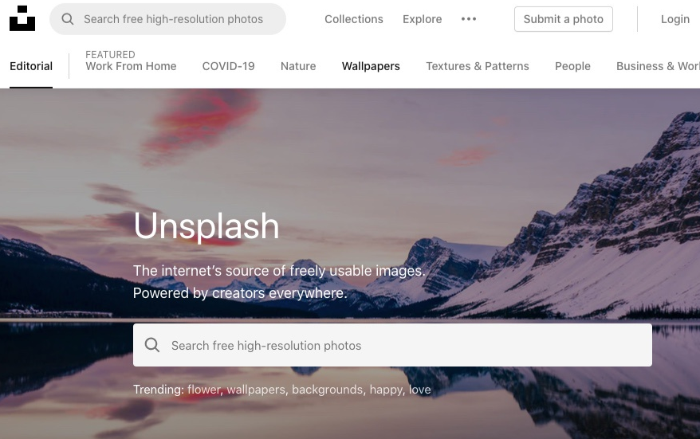Click the Login link
This screenshot has width=700, height=439.
(675, 19)
